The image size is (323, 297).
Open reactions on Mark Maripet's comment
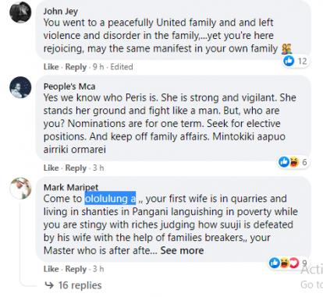point(288,263)
